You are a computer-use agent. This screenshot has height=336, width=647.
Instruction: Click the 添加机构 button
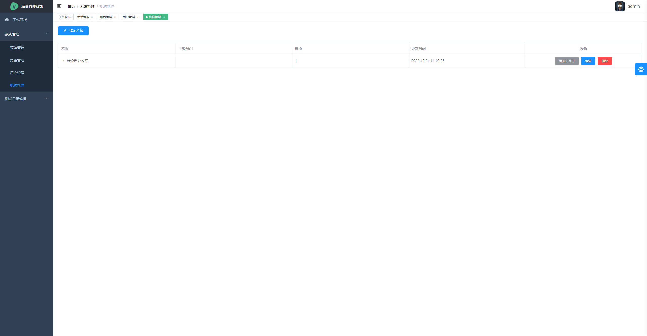coord(73,31)
